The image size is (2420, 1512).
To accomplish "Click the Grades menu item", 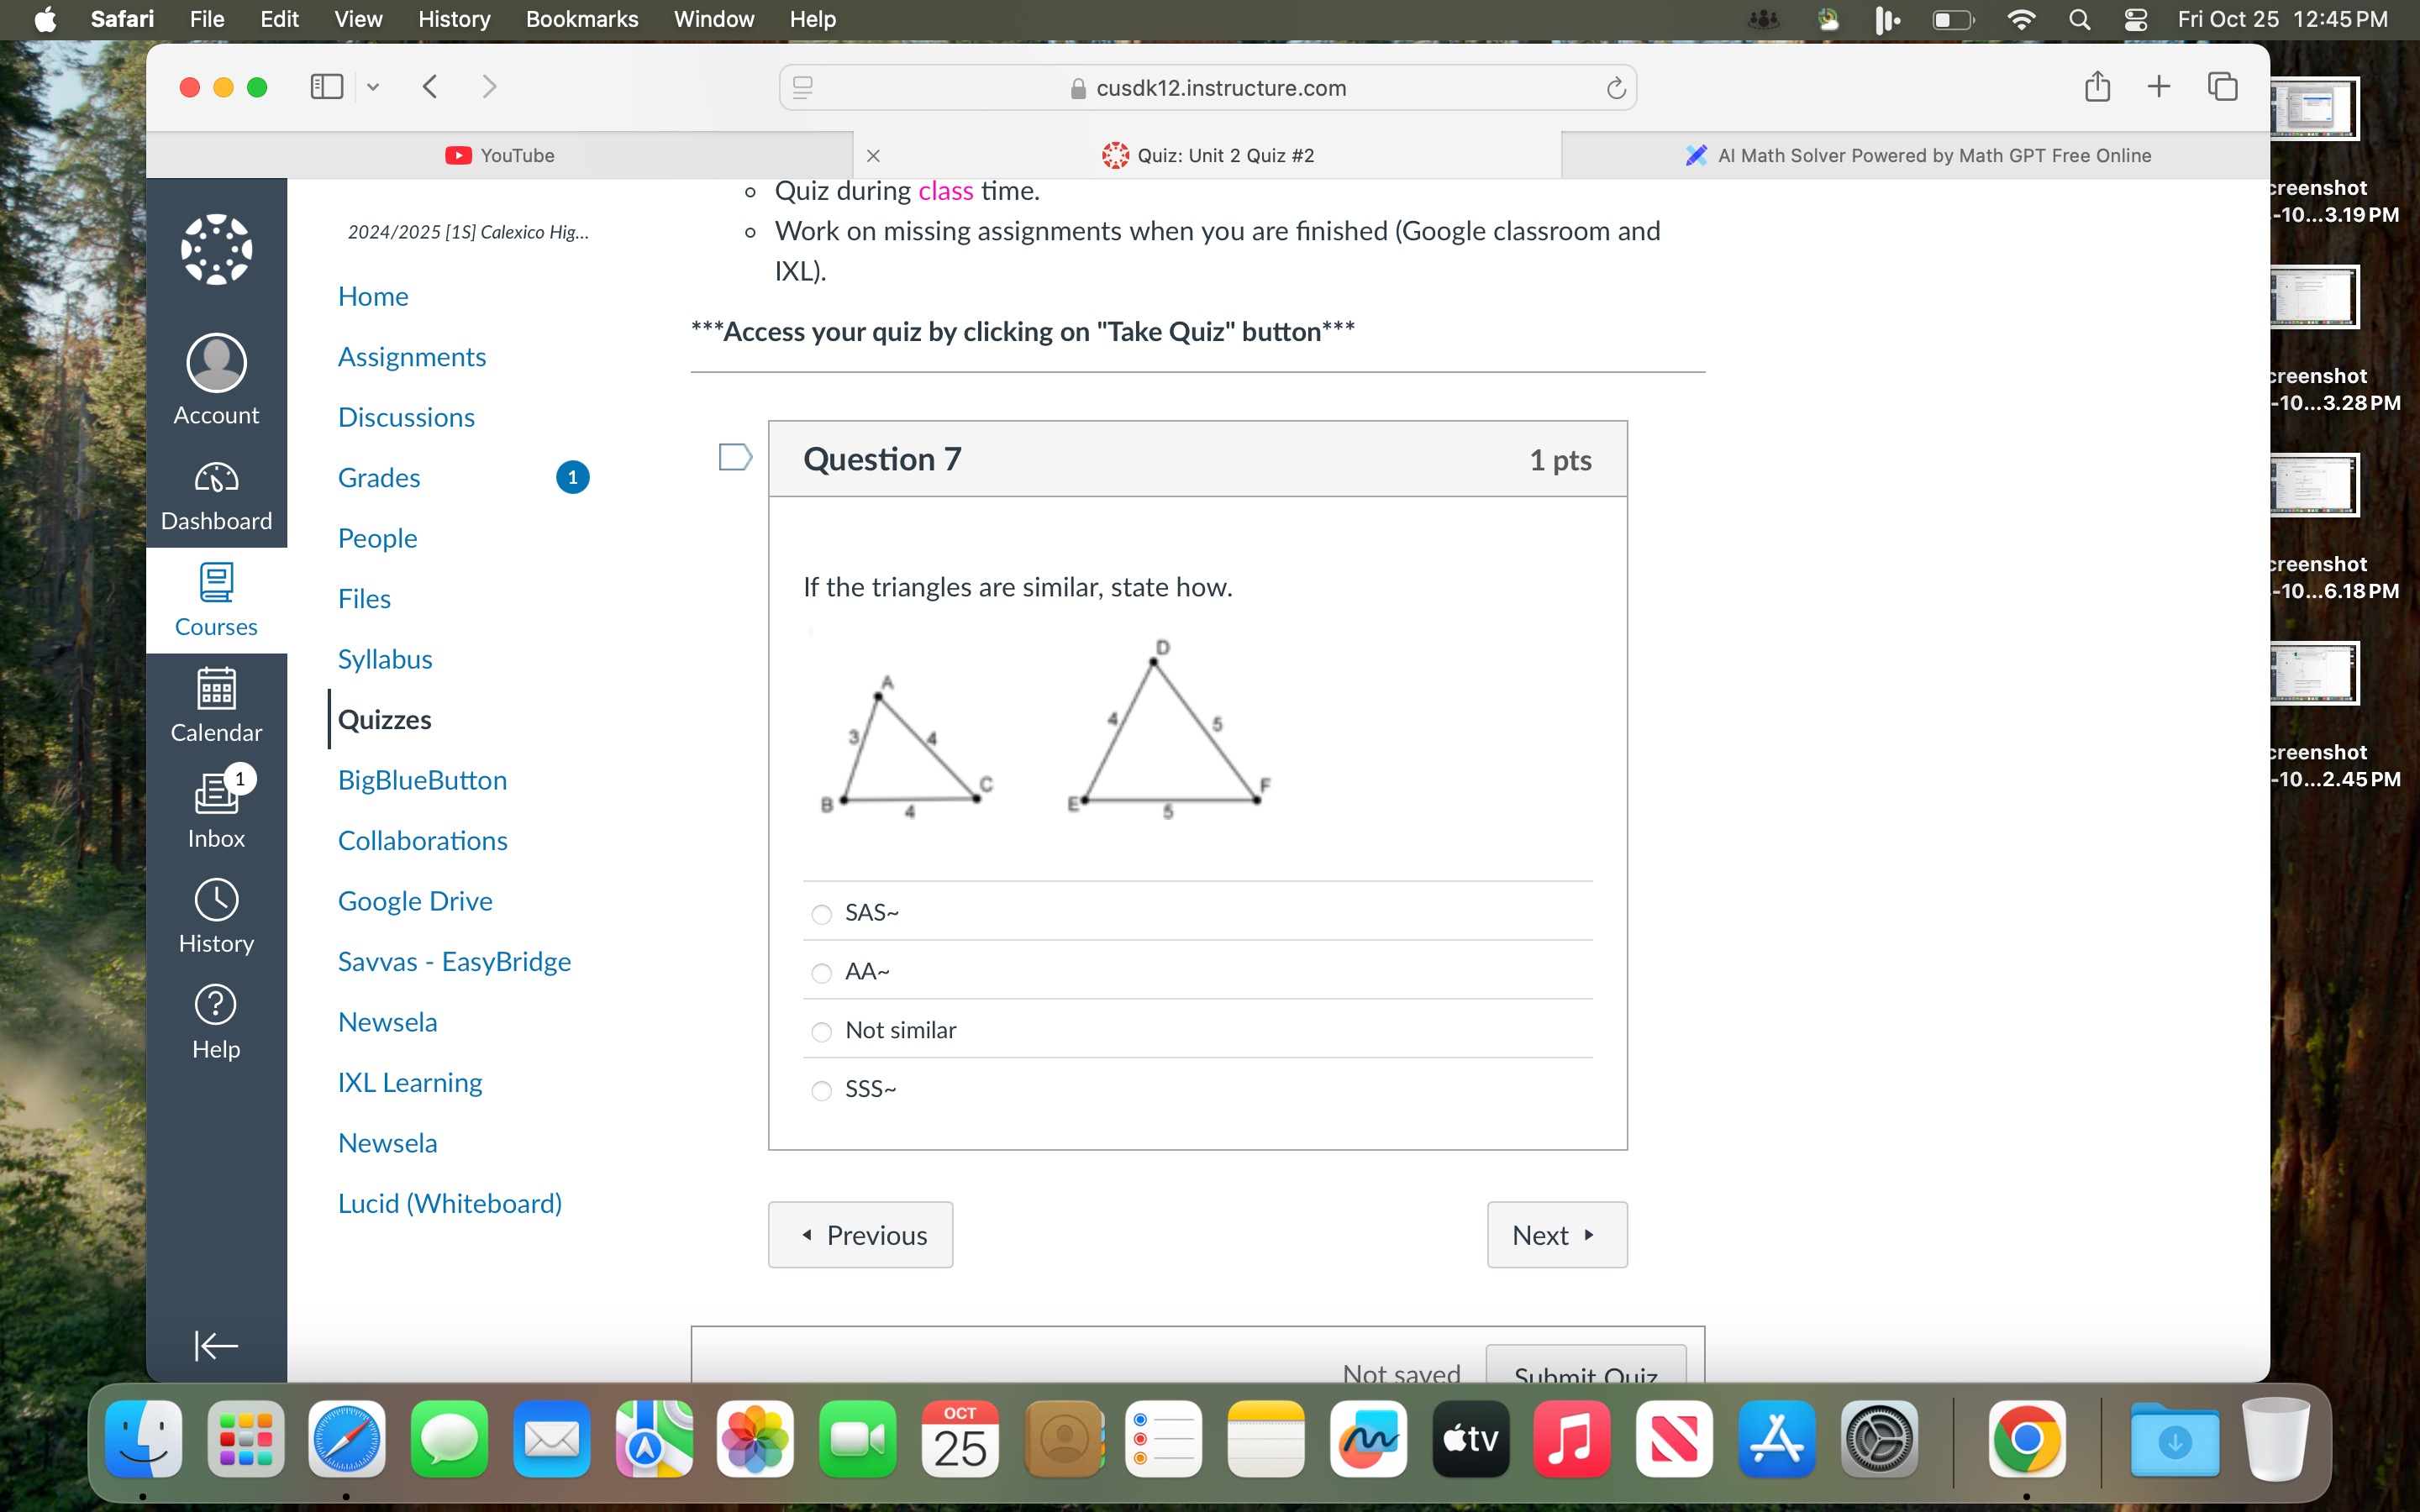I will [378, 477].
